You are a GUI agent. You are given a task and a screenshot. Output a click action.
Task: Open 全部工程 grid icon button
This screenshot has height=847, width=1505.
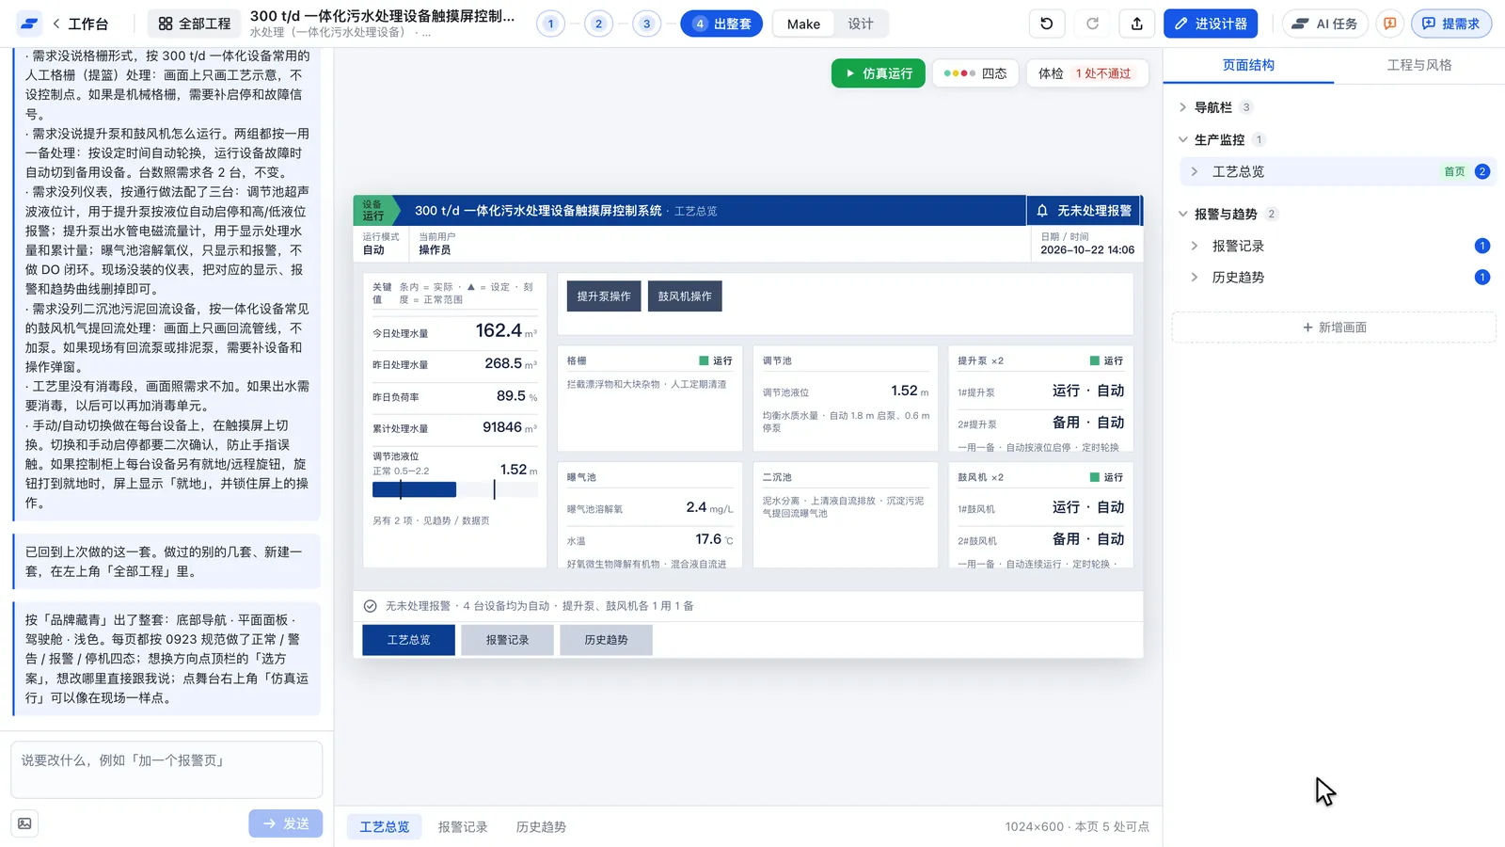194,24
